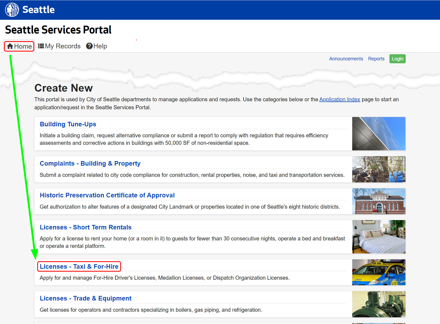
Task: Open Licenses - Taxi & For-Hire
Action: [79, 266]
